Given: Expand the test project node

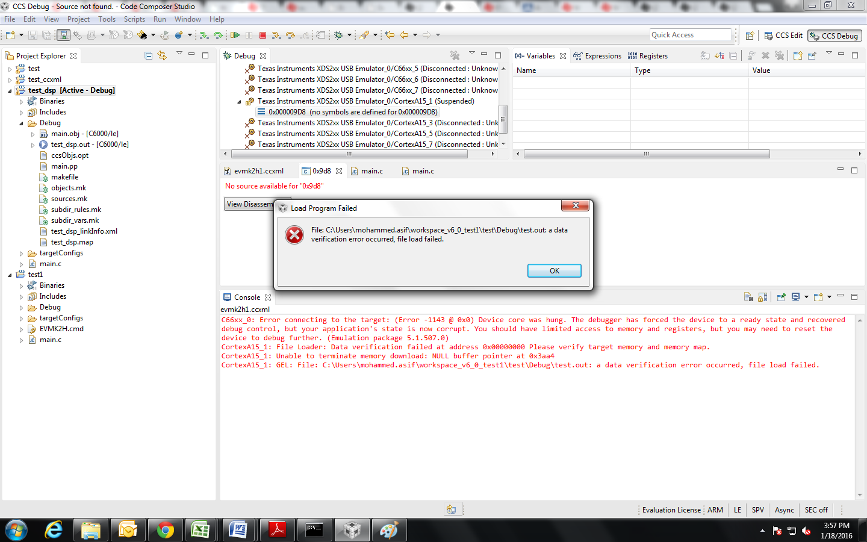Looking at the screenshot, I should pos(10,69).
